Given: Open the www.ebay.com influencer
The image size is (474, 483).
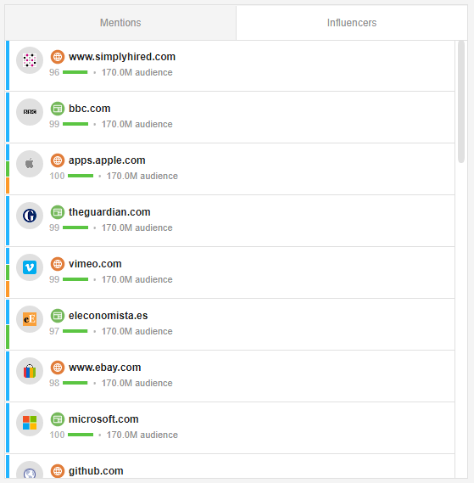Looking at the screenshot, I should [104, 368].
